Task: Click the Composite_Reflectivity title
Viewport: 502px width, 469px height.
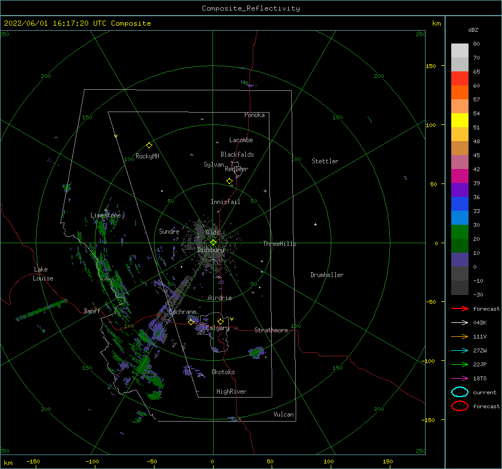Action: (251, 8)
